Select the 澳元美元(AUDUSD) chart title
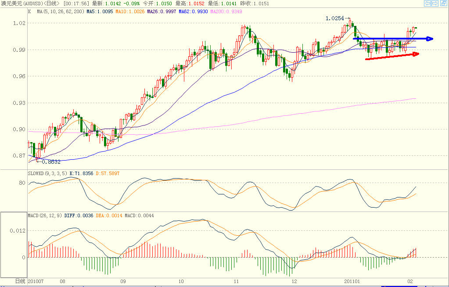This screenshot has height=287, width=449. [22, 4]
